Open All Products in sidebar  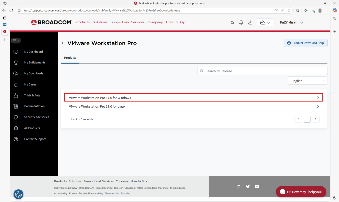[32, 128]
